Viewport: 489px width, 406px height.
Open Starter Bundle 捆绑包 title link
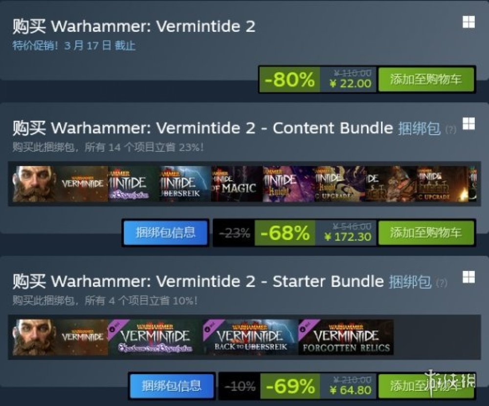[410, 282]
